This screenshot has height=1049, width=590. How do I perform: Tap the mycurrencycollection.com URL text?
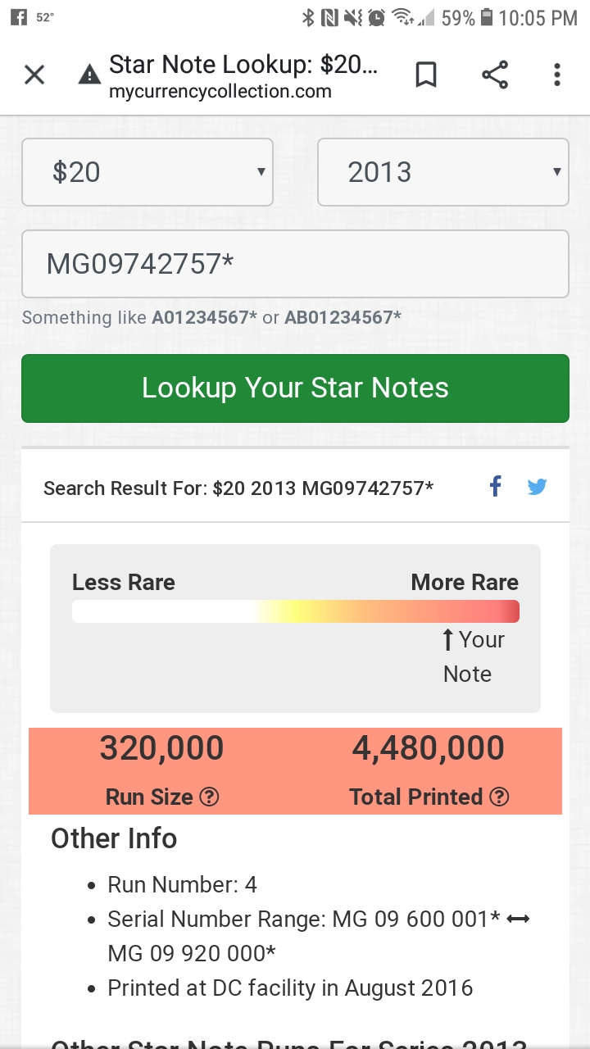pyautogui.click(x=220, y=92)
